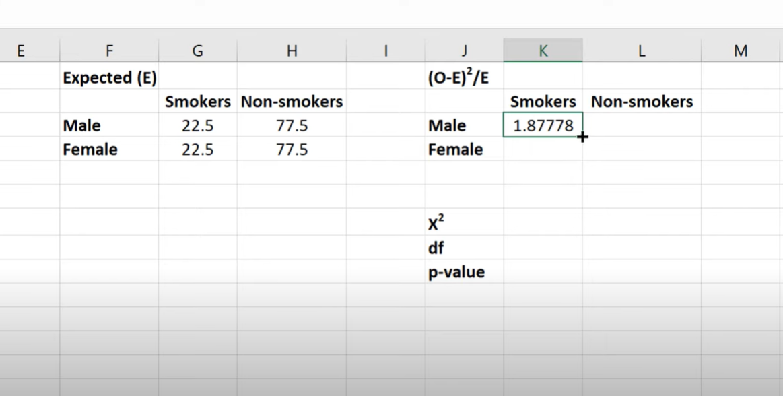Select Male smokers expected value 22.5

pyautogui.click(x=197, y=125)
